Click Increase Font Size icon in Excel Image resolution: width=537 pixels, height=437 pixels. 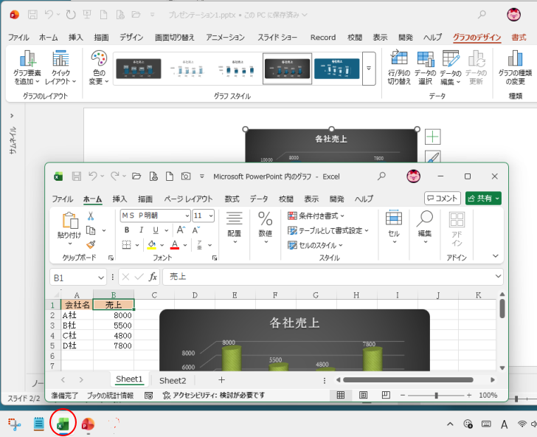pyautogui.click(x=181, y=230)
